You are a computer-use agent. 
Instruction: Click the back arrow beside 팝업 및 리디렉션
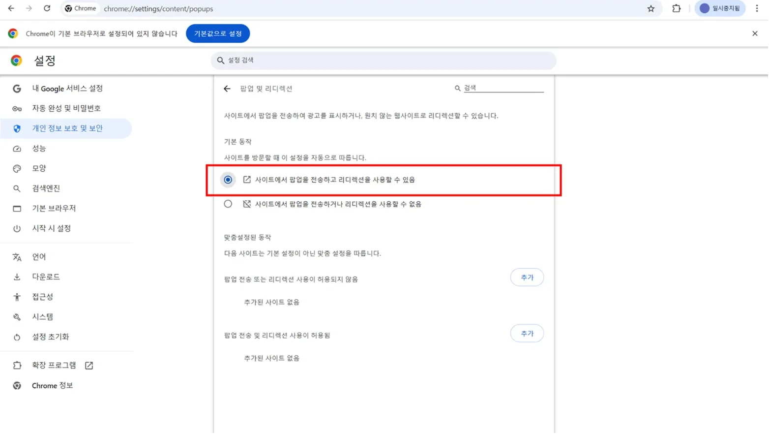click(227, 89)
